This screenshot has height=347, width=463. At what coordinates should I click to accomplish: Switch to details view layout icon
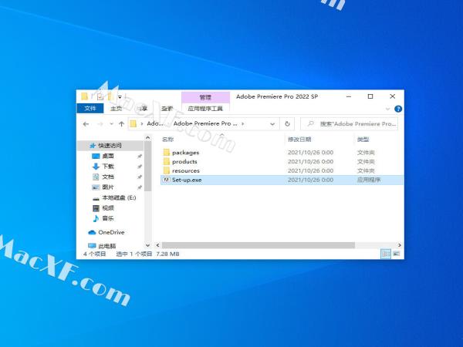tap(385, 254)
